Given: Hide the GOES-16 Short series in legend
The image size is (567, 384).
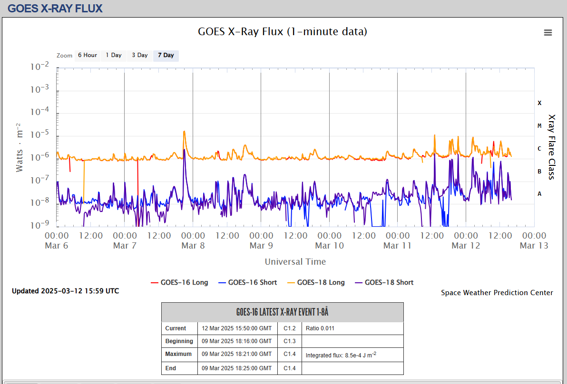Looking at the screenshot, I should [252, 282].
